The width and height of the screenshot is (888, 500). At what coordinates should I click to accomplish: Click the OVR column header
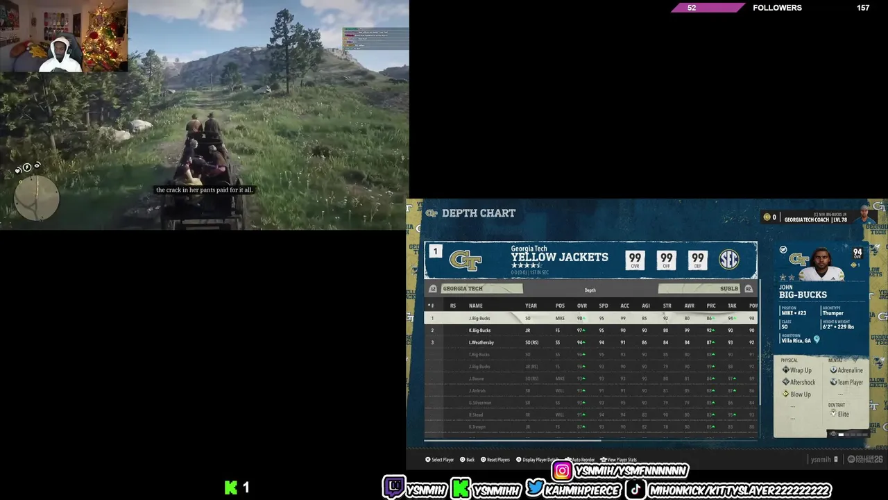582,306
